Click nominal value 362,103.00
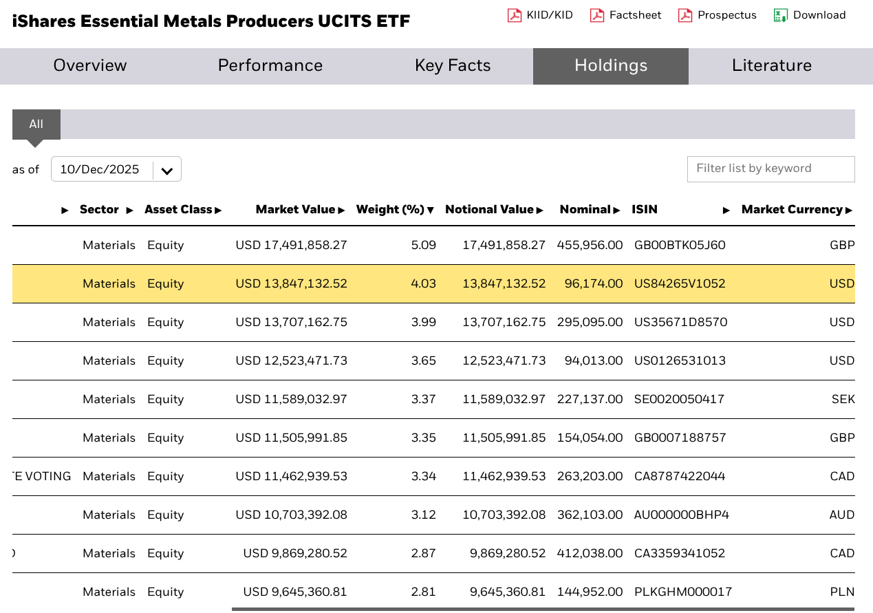The image size is (873, 613). (x=590, y=515)
